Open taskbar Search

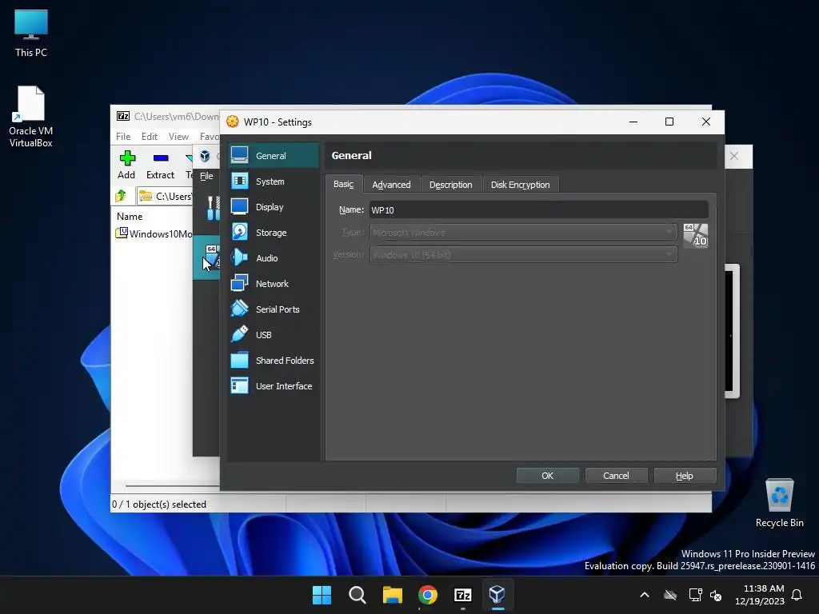pos(358,595)
